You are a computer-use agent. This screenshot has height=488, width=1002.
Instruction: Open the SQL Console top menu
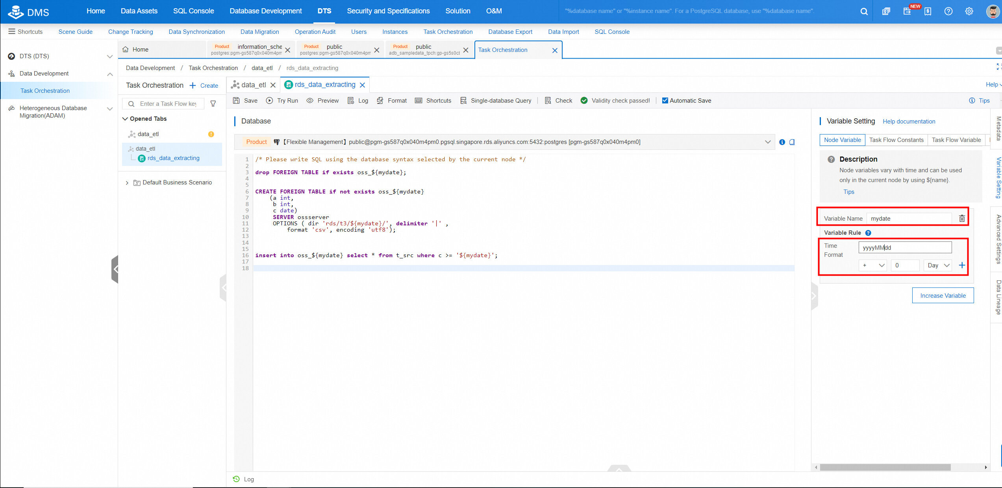coord(193,11)
